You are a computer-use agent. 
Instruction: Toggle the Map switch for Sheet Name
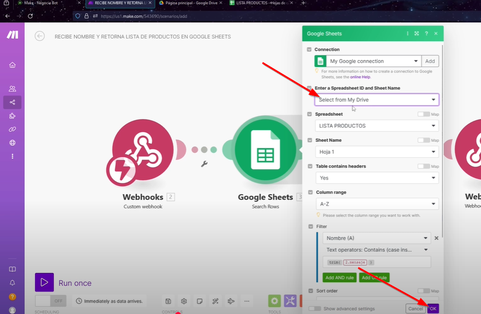coord(424,140)
